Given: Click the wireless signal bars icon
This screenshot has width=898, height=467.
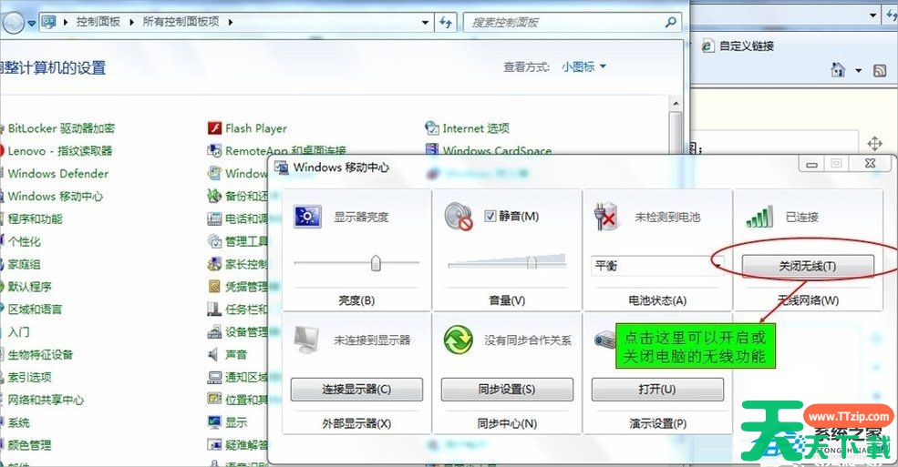Looking at the screenshot, I should (759, 217).
